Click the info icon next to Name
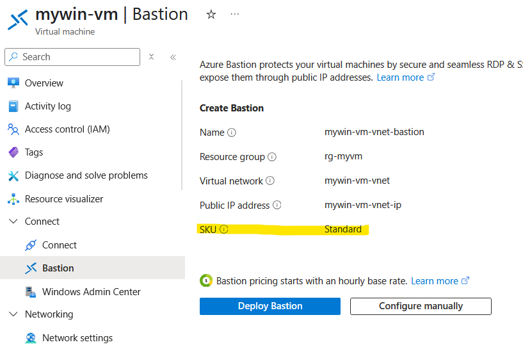This screenshot has height=347, width=523. (x=232, y=133)
